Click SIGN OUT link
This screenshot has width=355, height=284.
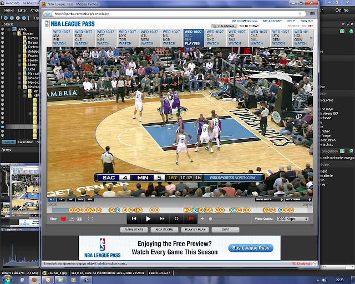point(307,21)
